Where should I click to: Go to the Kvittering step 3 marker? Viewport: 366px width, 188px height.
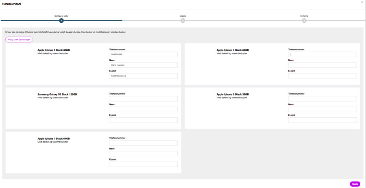(304, 21)
